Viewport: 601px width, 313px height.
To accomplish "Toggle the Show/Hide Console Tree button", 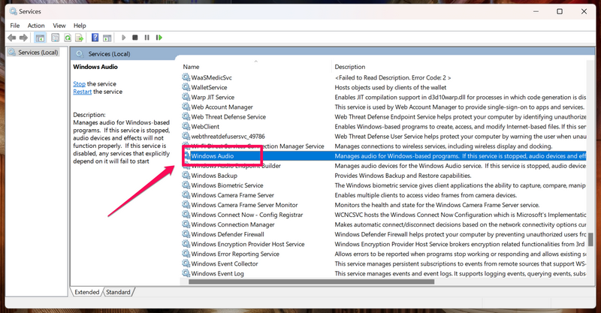I will point(41,38).
